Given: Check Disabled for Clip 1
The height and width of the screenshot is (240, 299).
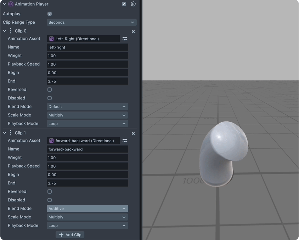Looking at the screenshot, I should (50, 200).
